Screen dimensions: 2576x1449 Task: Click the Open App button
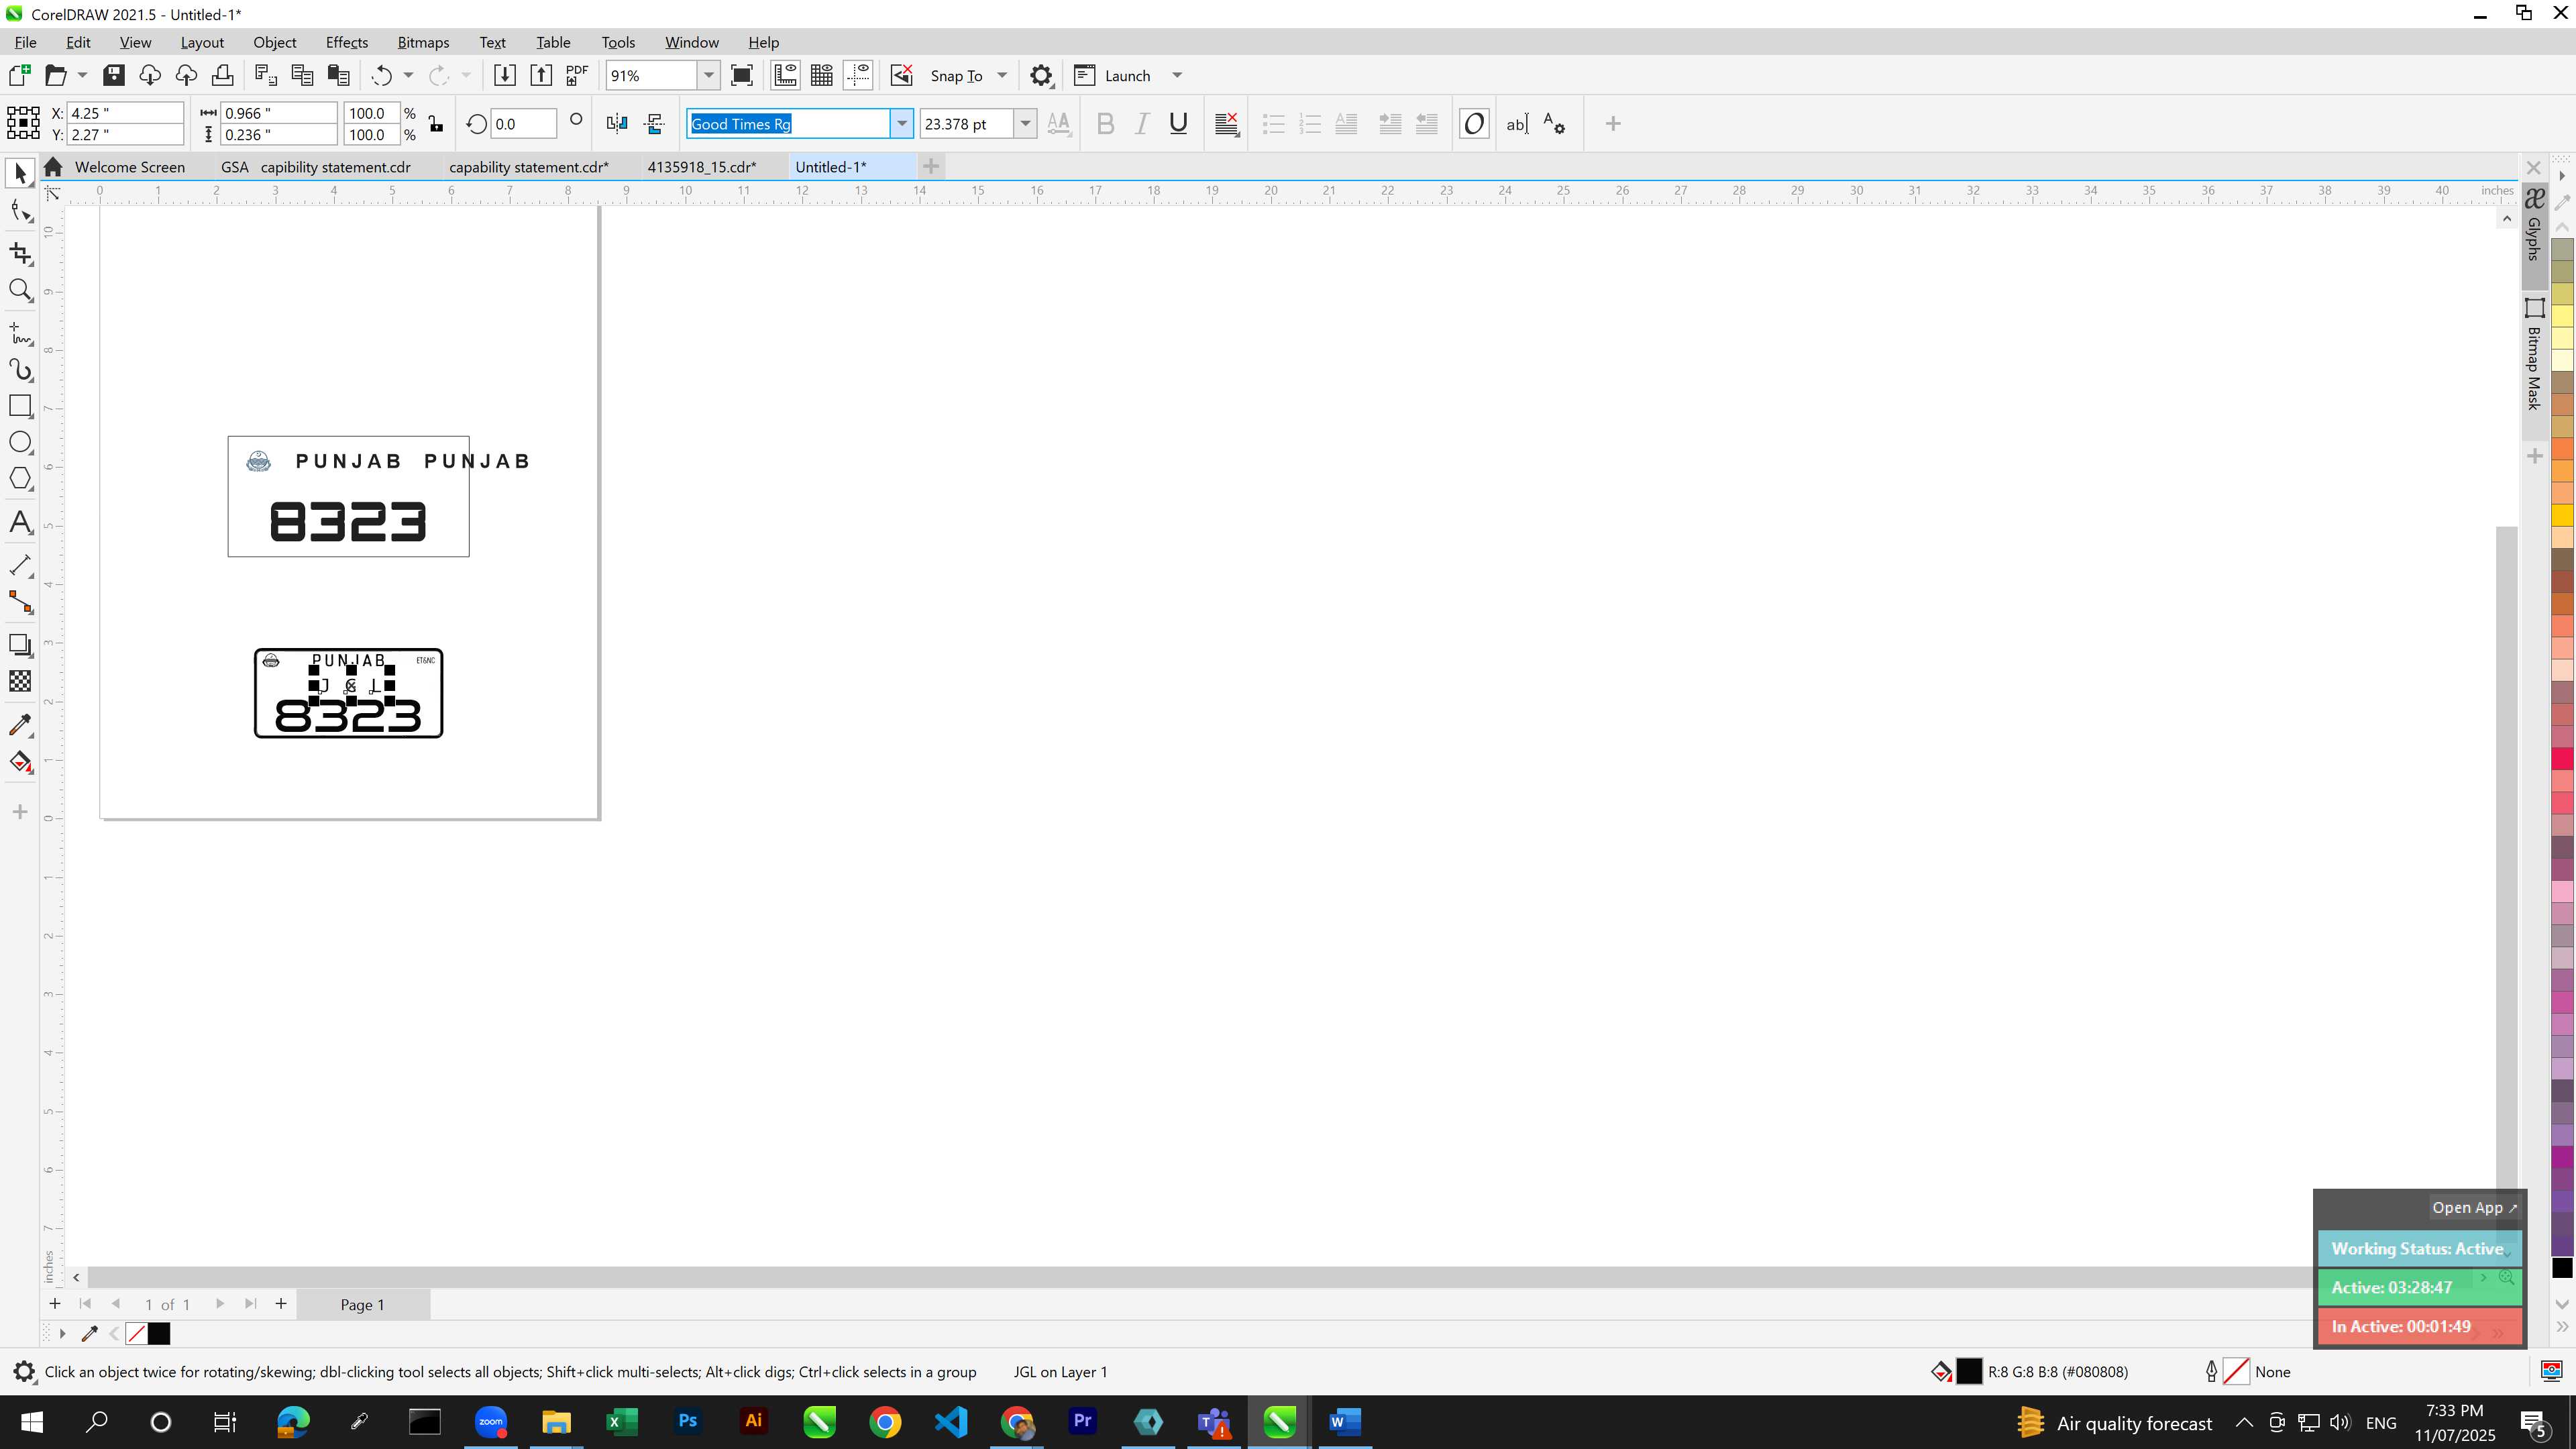pos(2474,1207)
